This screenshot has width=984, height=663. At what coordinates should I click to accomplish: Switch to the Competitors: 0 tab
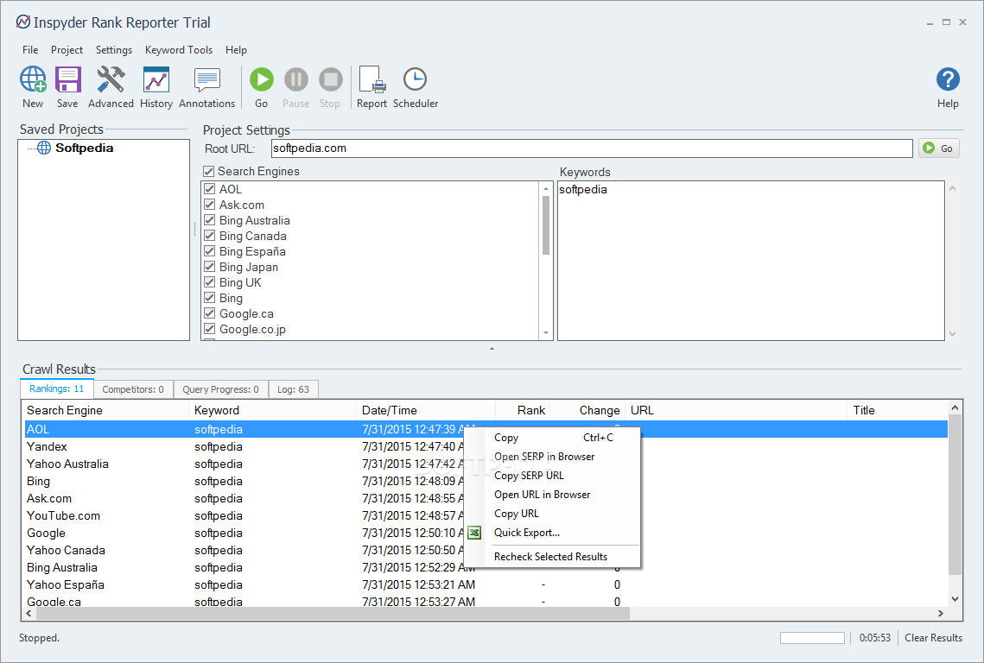click(x=133, y=389)
